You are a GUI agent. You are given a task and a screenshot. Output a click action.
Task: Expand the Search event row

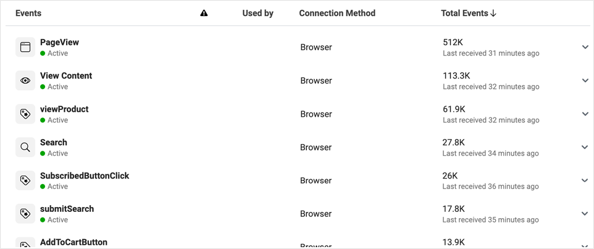pyautogui.click(x=585, y=148)
